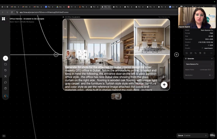Click the browser address bar URL
This screenshot has height=139, width=217.
(x=44, y=12)
